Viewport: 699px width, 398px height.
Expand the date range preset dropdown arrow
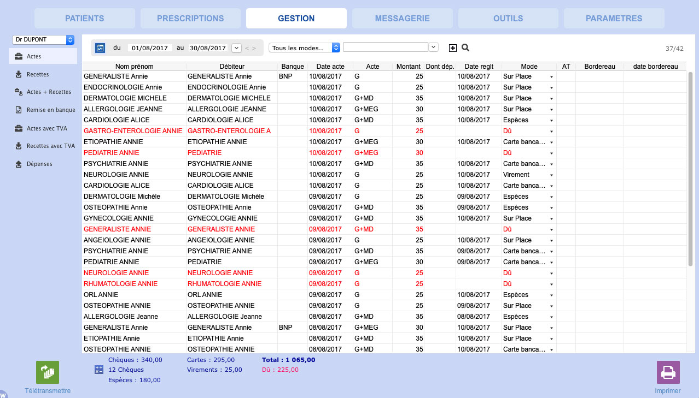click(x=236, y=48)
